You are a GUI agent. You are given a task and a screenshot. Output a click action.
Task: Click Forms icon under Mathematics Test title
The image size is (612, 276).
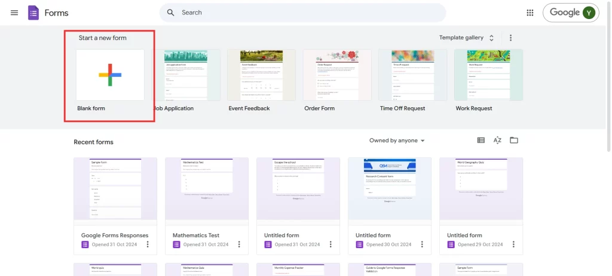[176, 244]
